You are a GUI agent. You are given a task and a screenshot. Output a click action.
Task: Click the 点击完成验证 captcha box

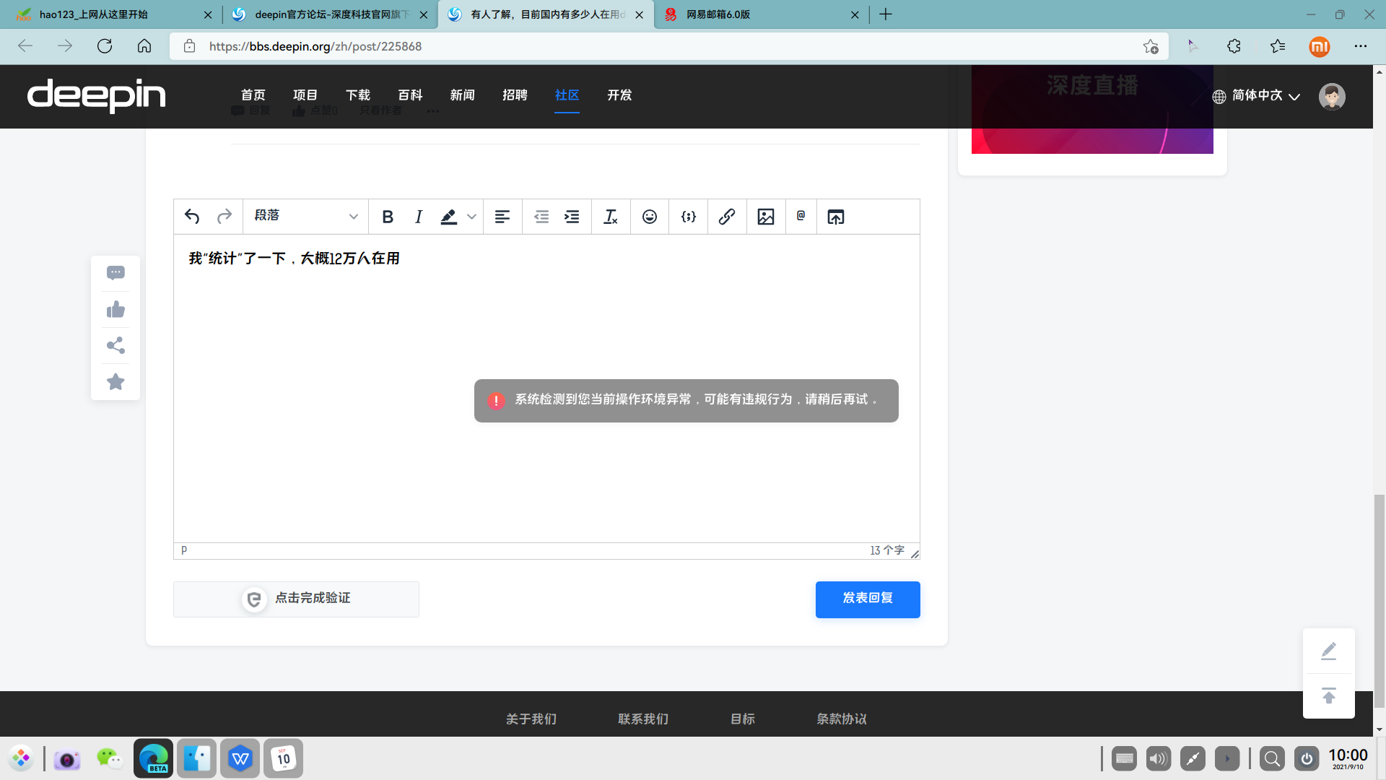point(296,599)
